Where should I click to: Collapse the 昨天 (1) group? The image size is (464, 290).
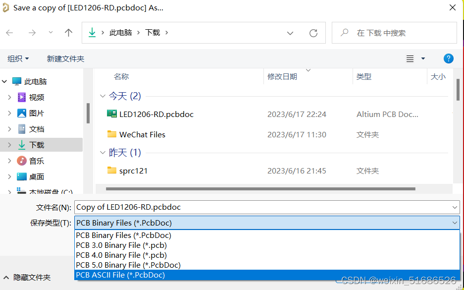pos(103,153)
